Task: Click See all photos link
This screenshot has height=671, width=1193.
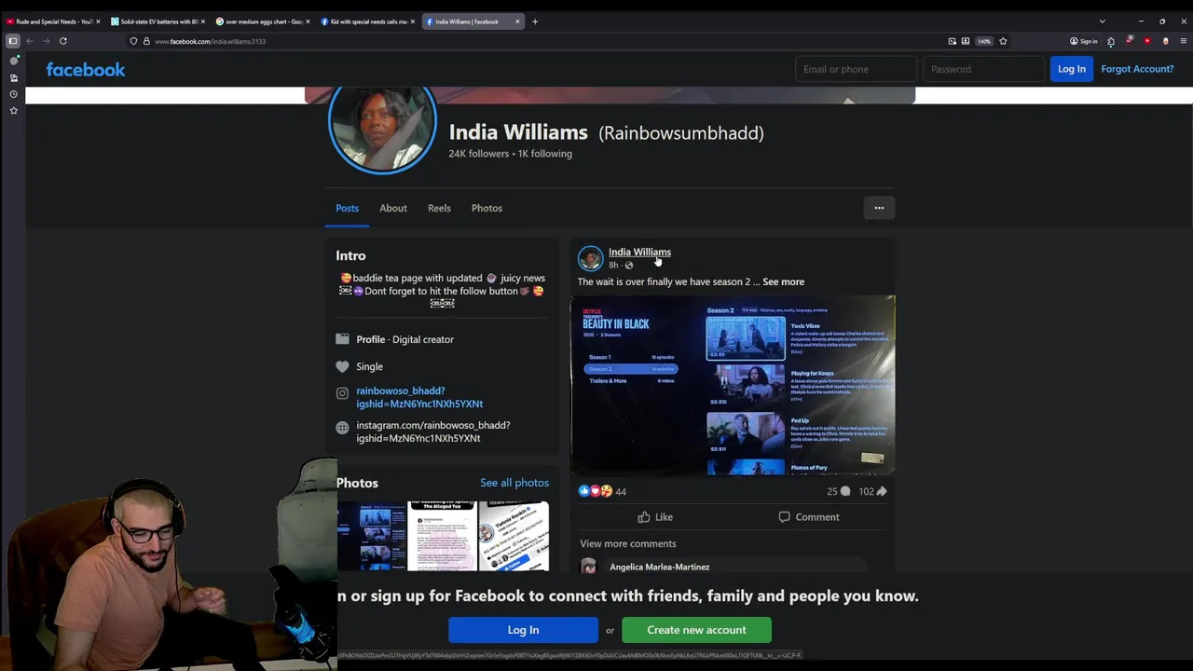Action: click(x=514, y=483)
